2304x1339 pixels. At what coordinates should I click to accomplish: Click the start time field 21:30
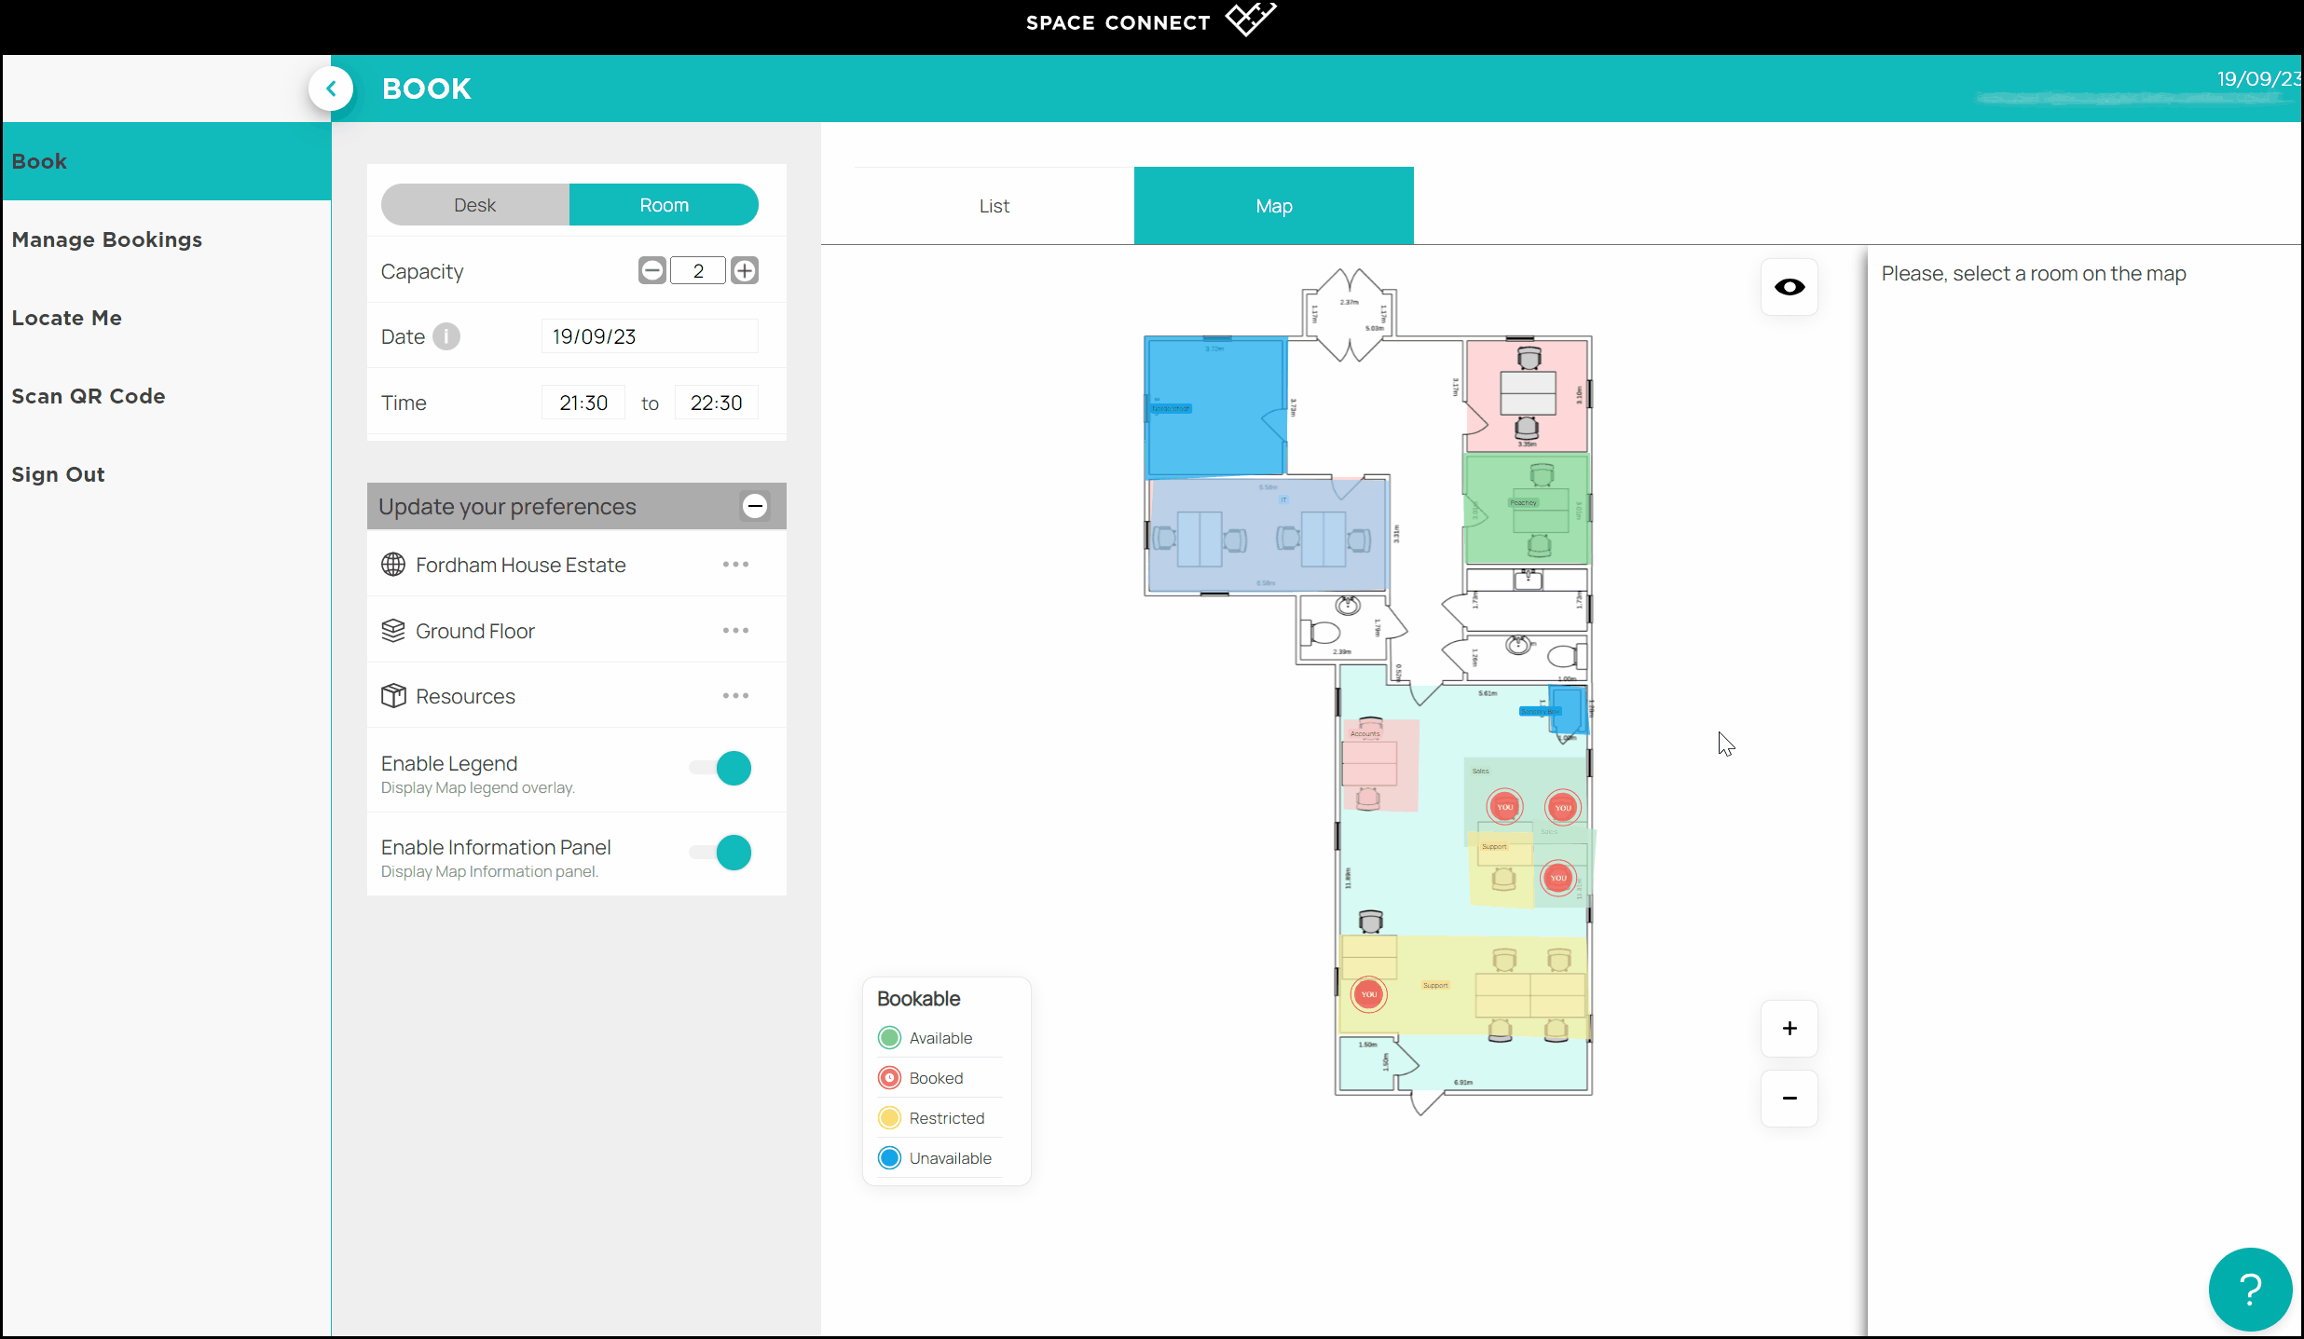583,403
